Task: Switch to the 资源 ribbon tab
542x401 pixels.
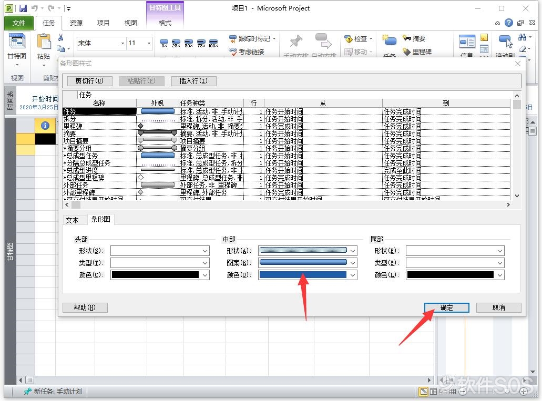Action: tap(76, 23)
